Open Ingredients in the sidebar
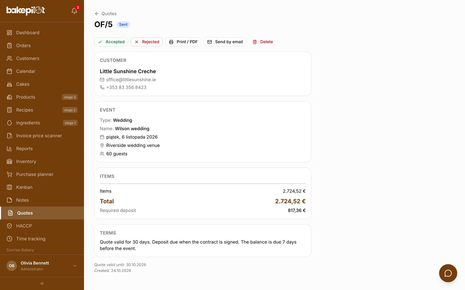Image resolution: width=465 pixels, height=290 pixels. [x=42, y=123]
